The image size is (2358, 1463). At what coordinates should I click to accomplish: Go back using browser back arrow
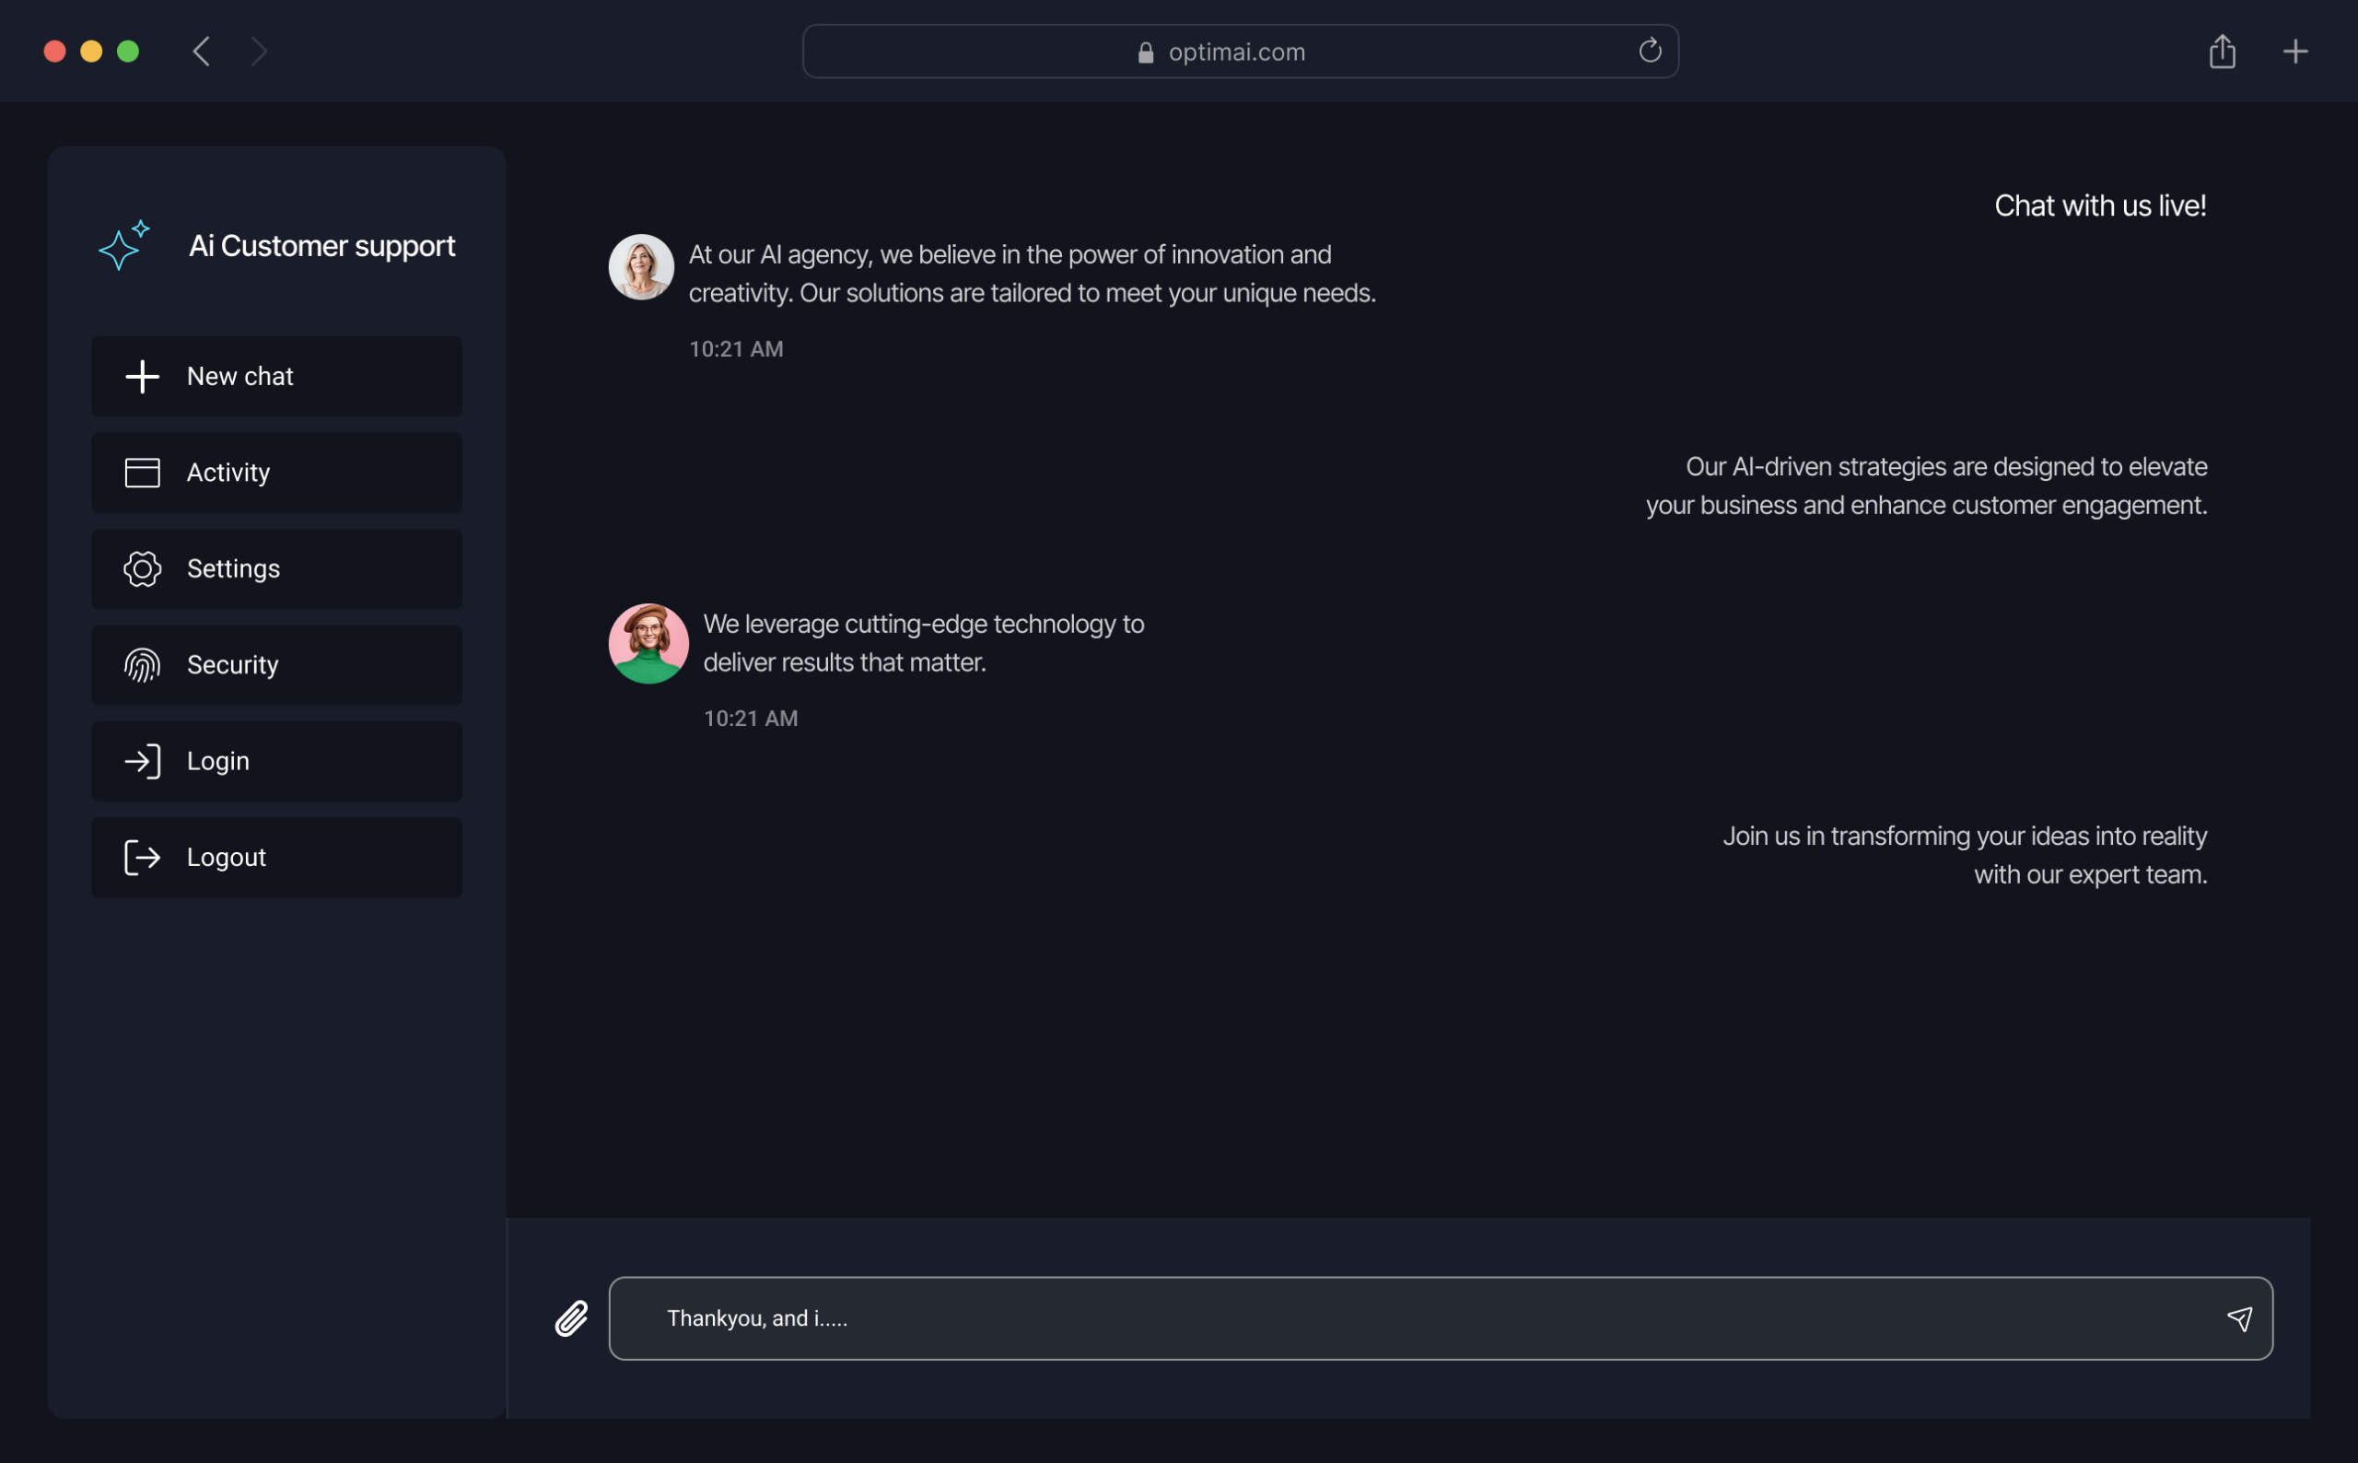pos(201,52)
